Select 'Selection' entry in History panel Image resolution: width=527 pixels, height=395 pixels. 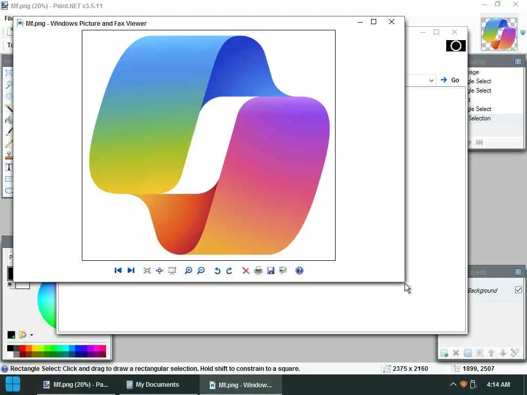pyautogui.click(x=479, y=118)
